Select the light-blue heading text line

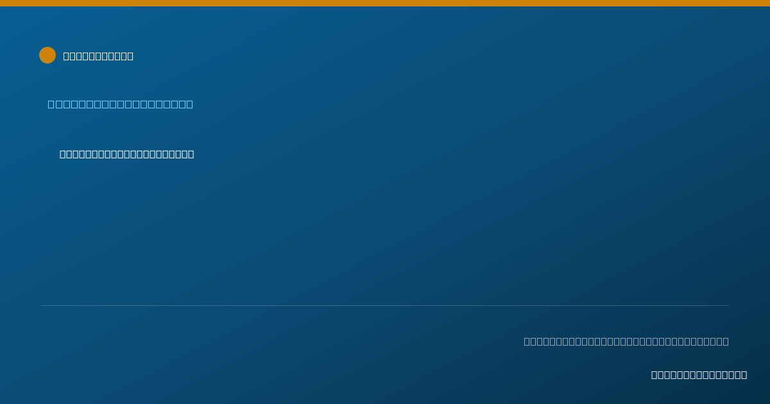click(120, 104)
